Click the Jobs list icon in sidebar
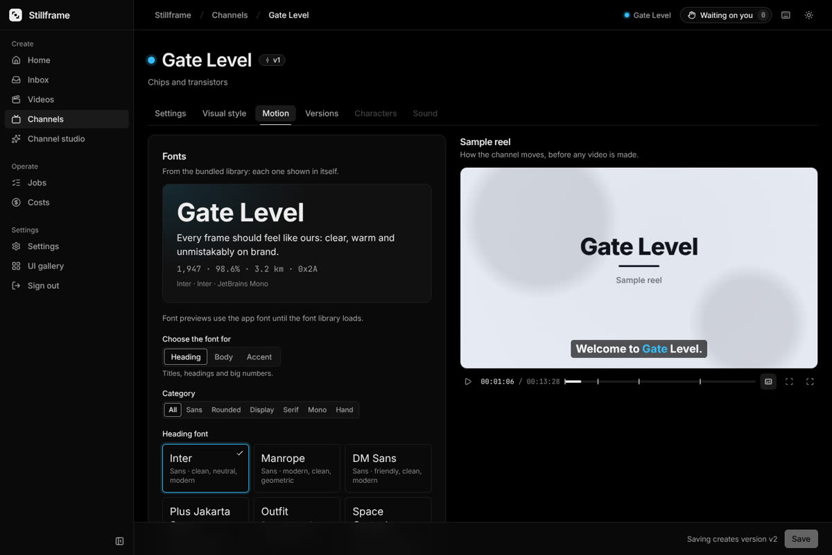The height and width of the screenshot is (555, 832). point(17,182)
